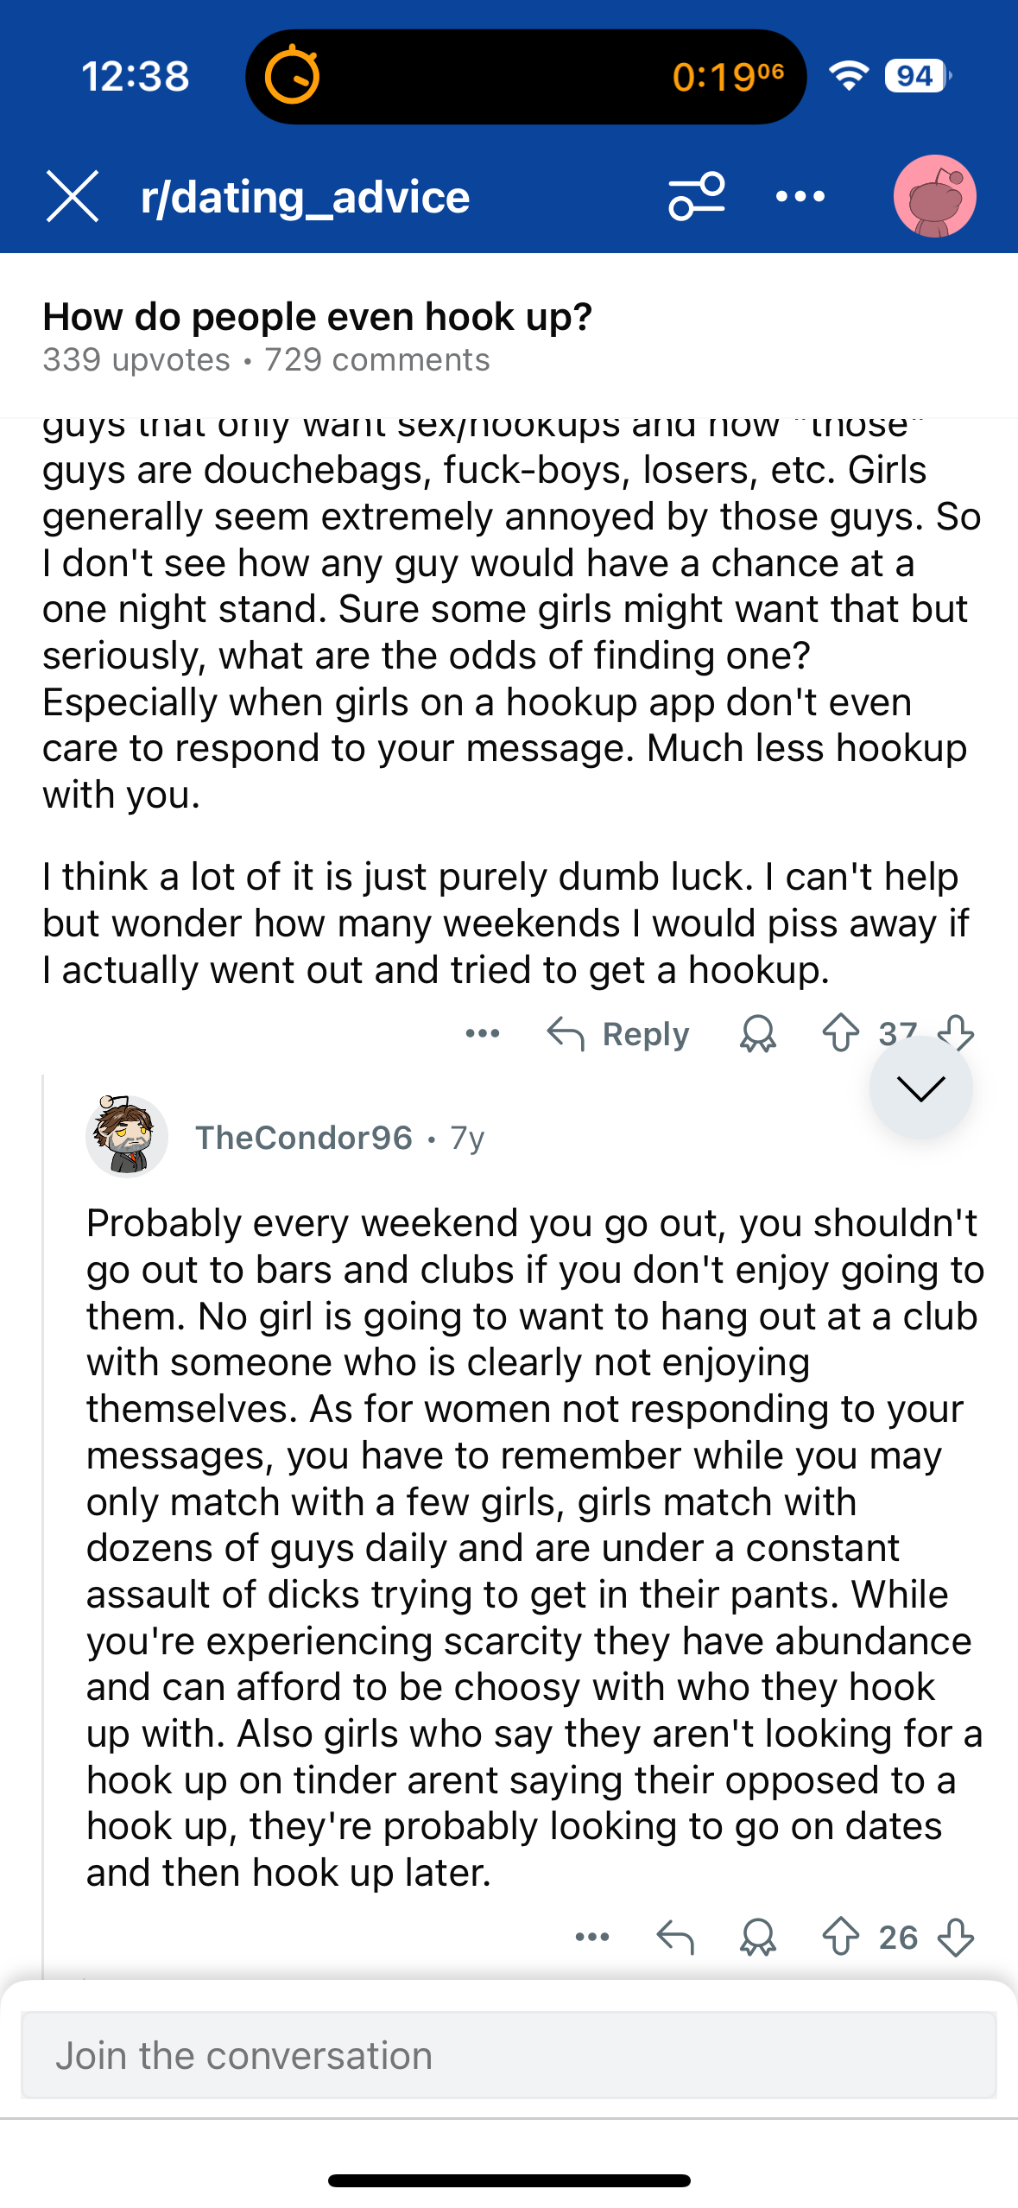Open the r/dating_advice subreddit link
Screen dimensions: 1018x2208
click(x=305, y=197)
